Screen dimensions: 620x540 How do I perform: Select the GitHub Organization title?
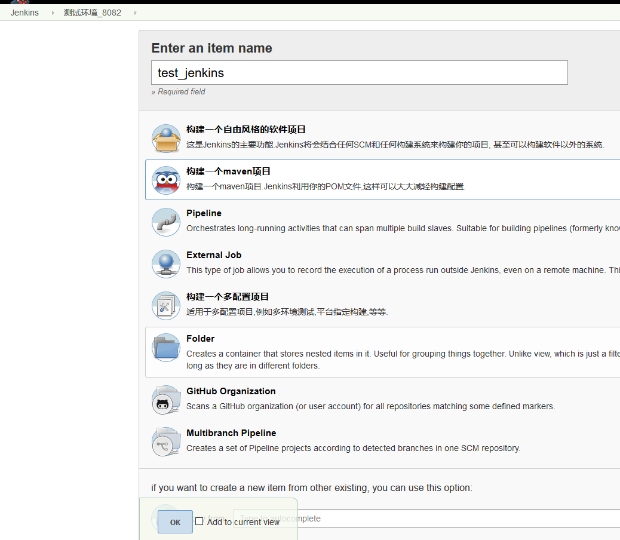(x=231, y=391)
